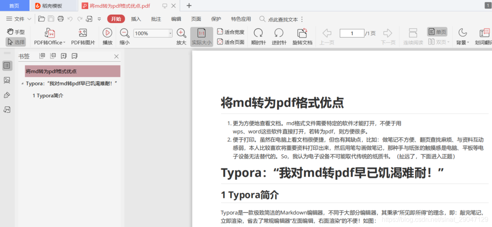Click the undo arrow icon
492x227 pixels.
coord(70,19)
